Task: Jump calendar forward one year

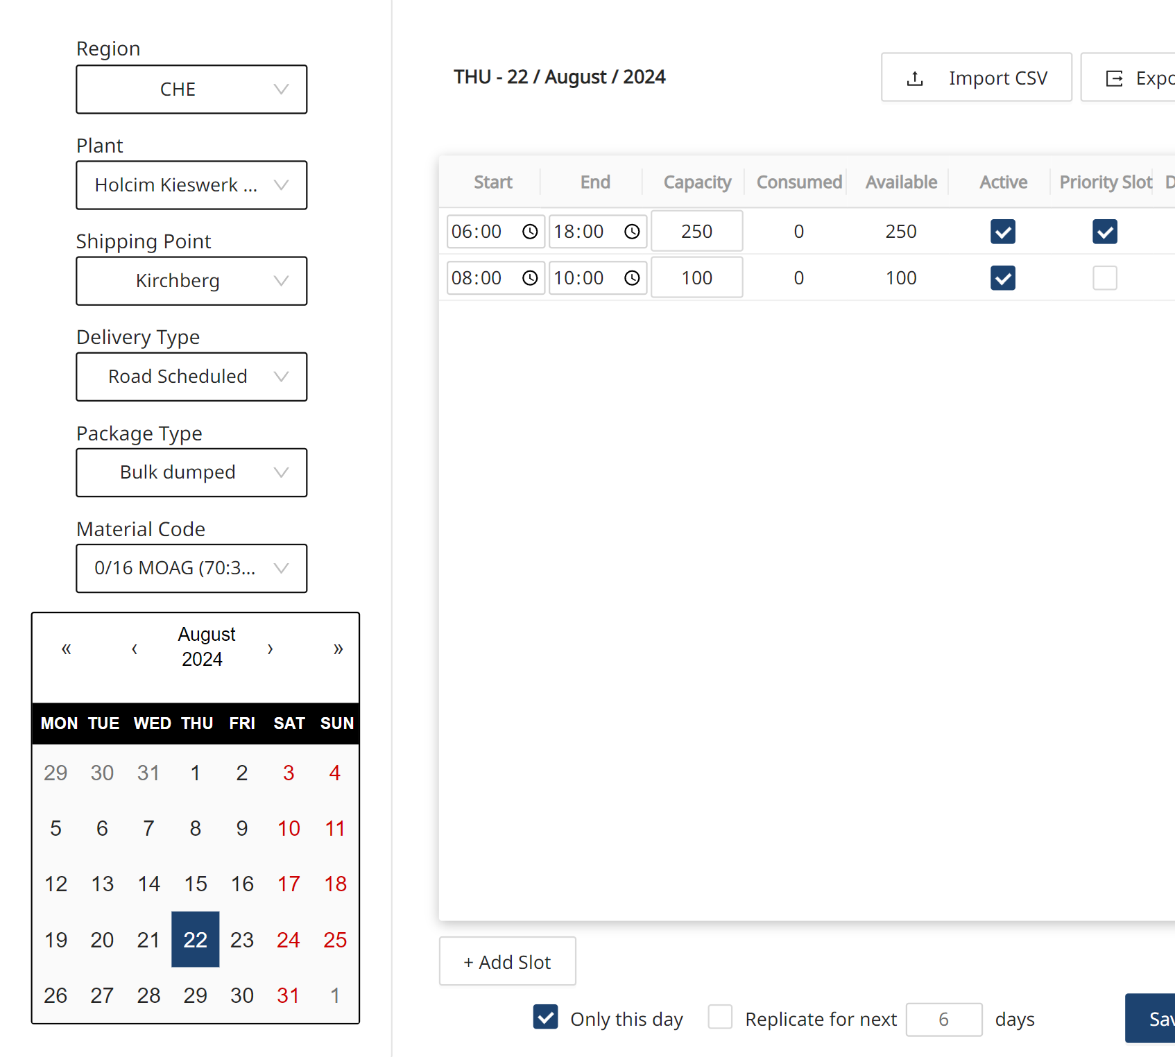Action: [x=338, y=648]
